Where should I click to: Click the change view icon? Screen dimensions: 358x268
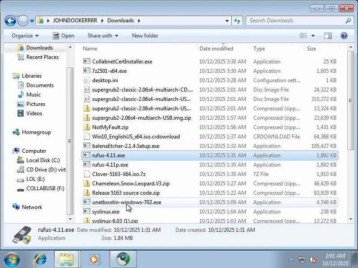[303, 36]
